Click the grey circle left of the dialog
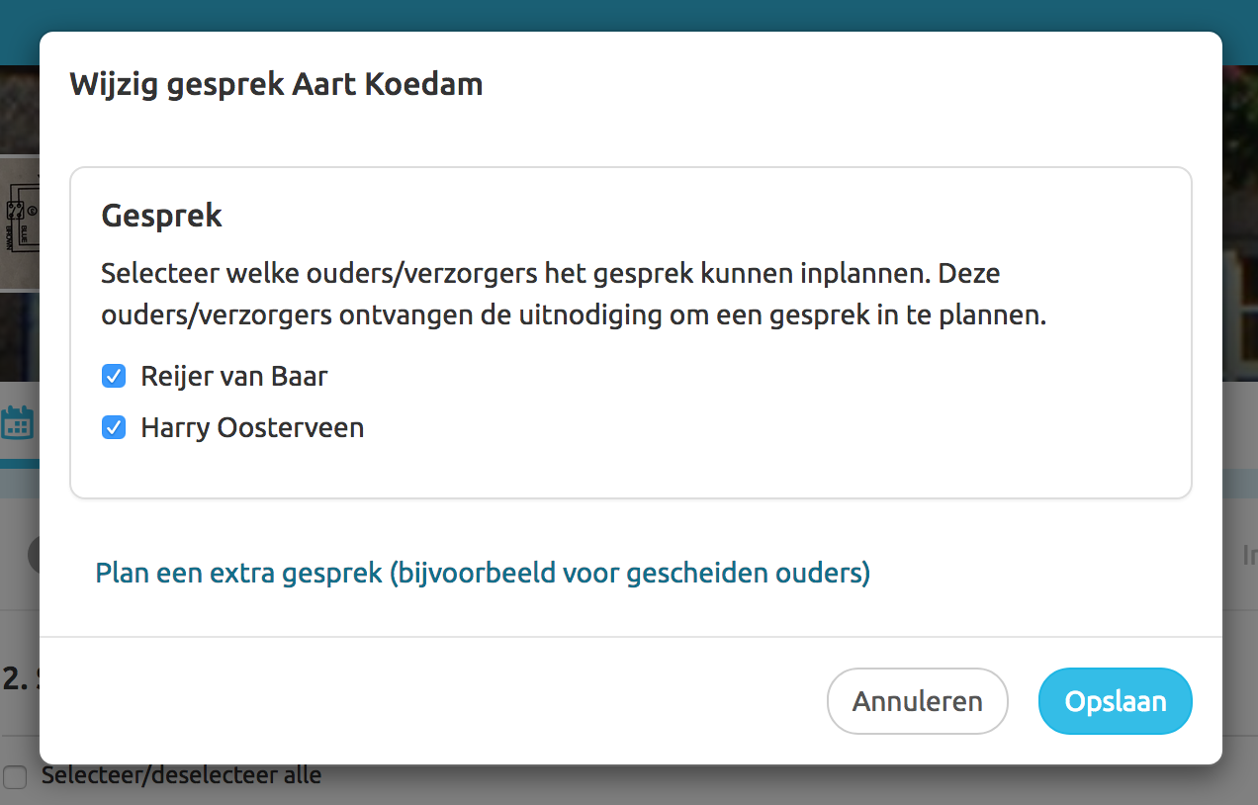The width and height of the screenshot is (1258, 805). coord(34,555)
